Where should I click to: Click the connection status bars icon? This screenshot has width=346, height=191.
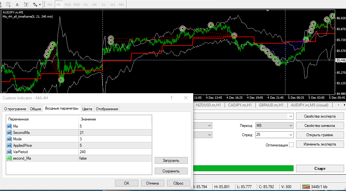[306, 186]
